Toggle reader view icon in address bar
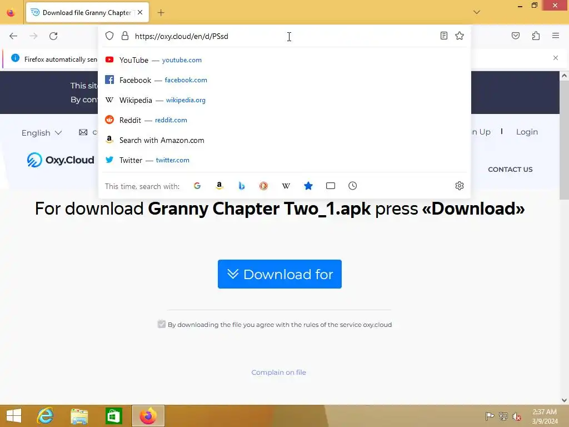The image size is (569, 427). tap(443, 36)
